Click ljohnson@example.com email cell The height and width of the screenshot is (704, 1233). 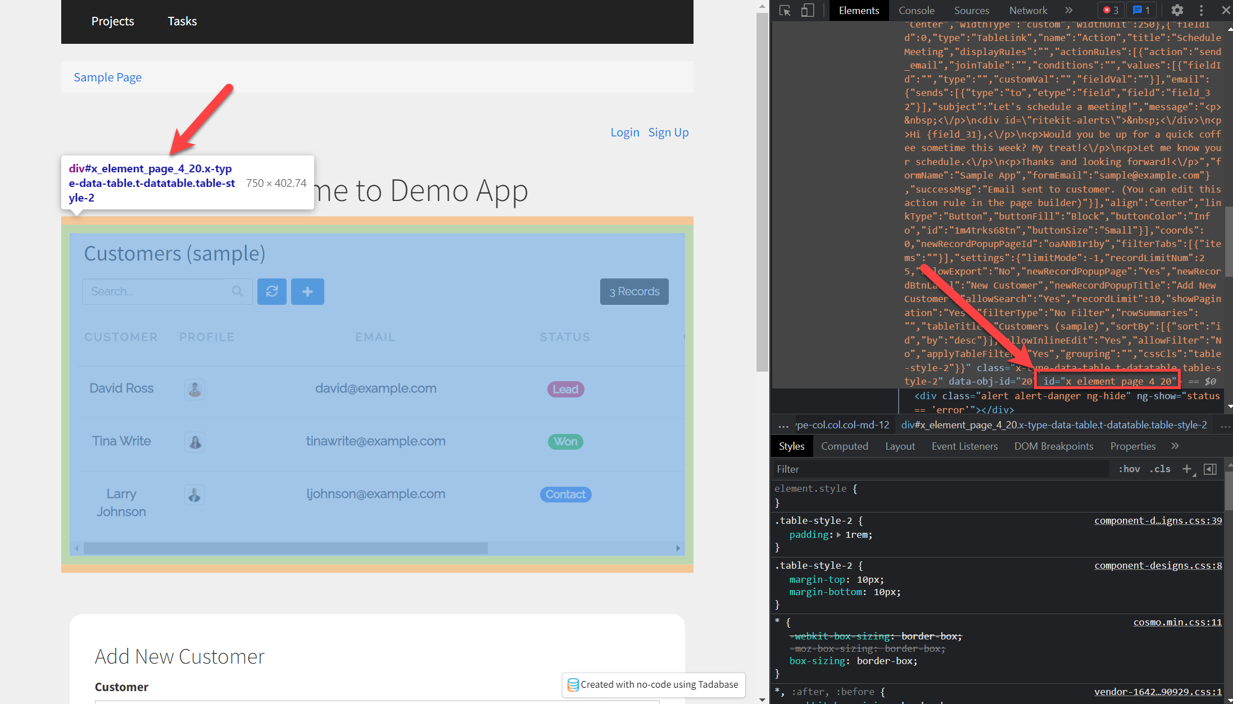(375, 494)
